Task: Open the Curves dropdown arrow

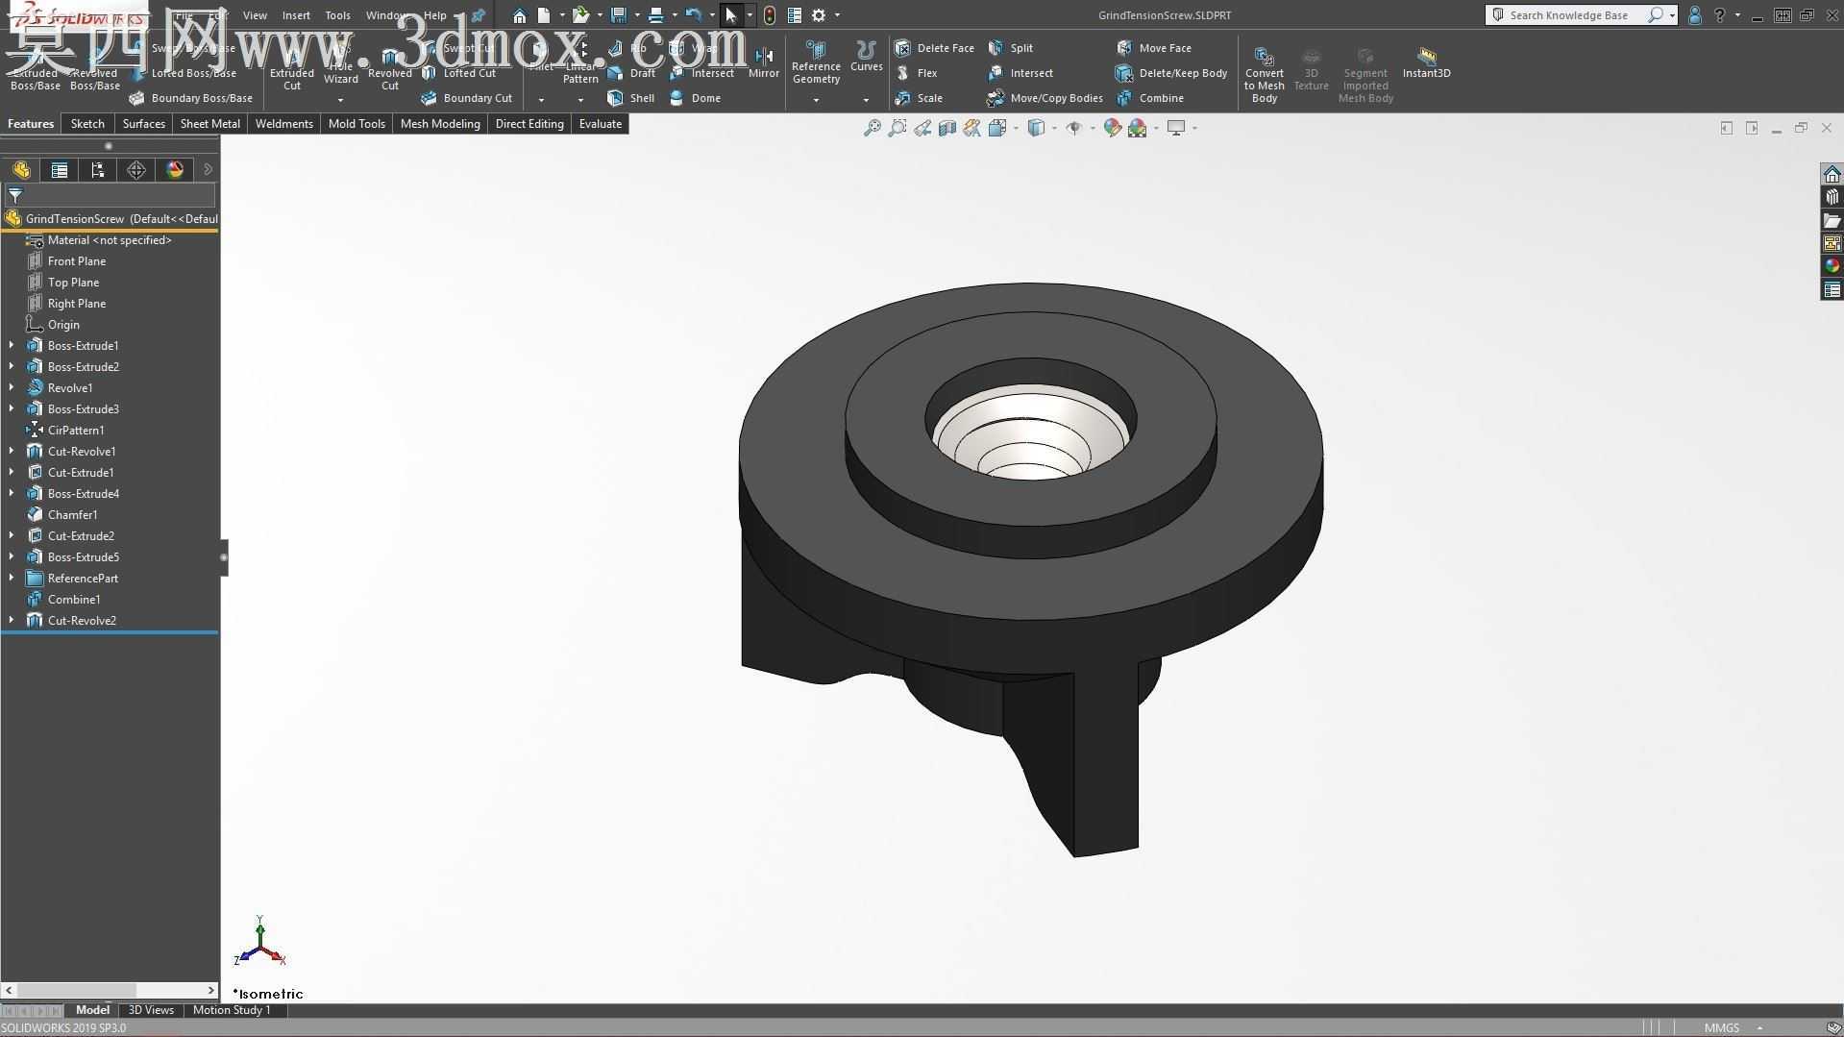Action: 866,100
